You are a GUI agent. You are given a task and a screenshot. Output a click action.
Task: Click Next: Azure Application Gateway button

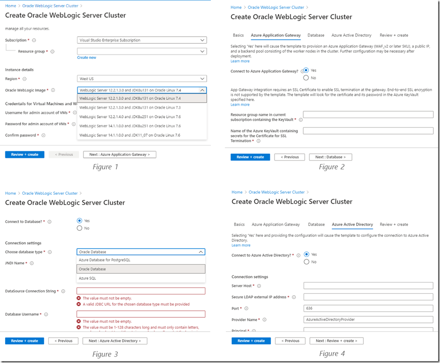tap(120, 155)
